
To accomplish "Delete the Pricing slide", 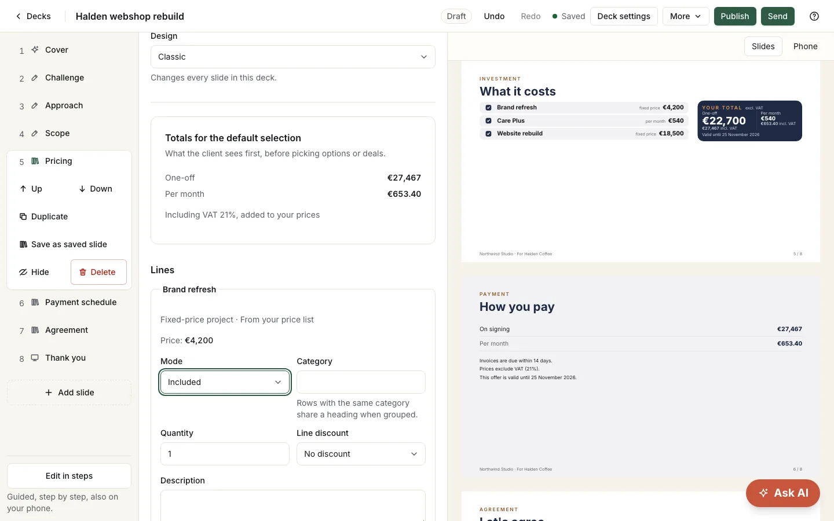I will [98, 272].
